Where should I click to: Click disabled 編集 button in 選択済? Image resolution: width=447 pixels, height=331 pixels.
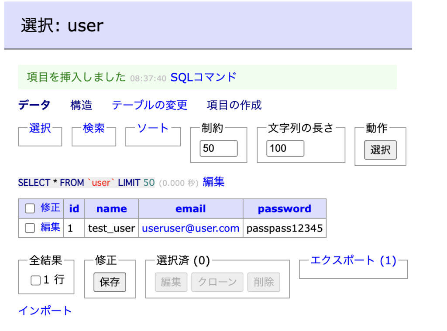(x=171, y=282)
